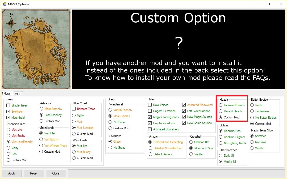Select Vanilla Friendly grass for Vvardenfell
Viewport: 287px width, 179px height.
pos(110,110)
